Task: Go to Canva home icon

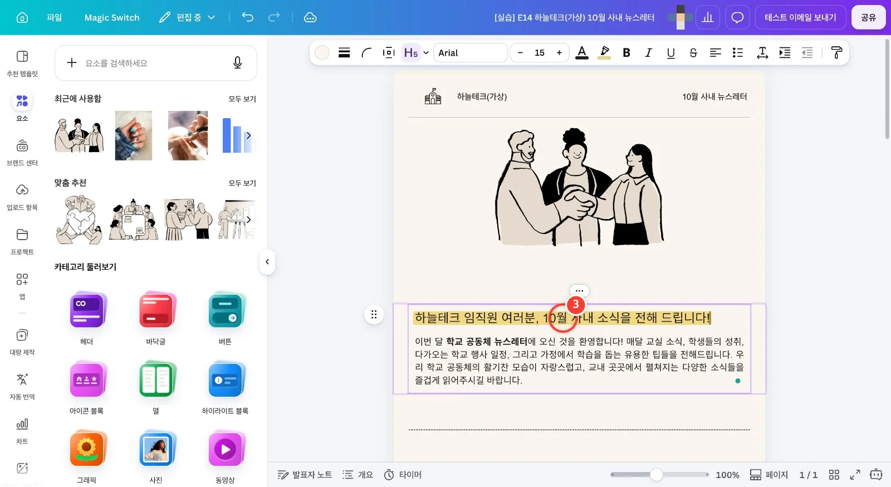Action: [22, 17]
